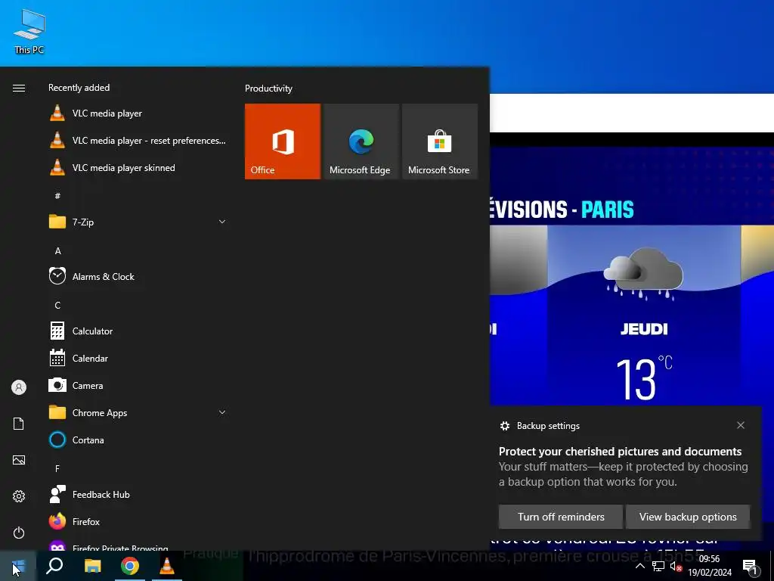Open Documents from the Start sidebar
This screenshot has height=581, width=774.
point(19,424)
